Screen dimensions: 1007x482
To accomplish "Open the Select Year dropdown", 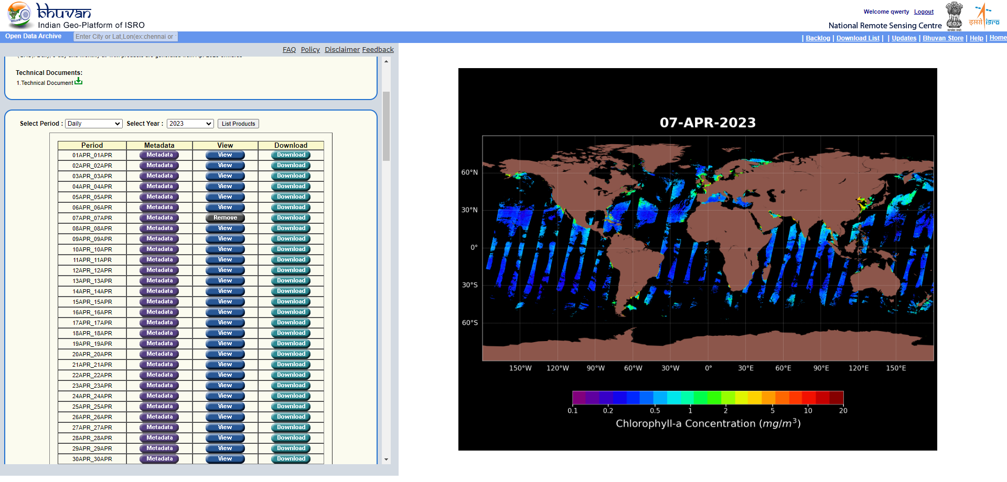I will pos(190,124).
